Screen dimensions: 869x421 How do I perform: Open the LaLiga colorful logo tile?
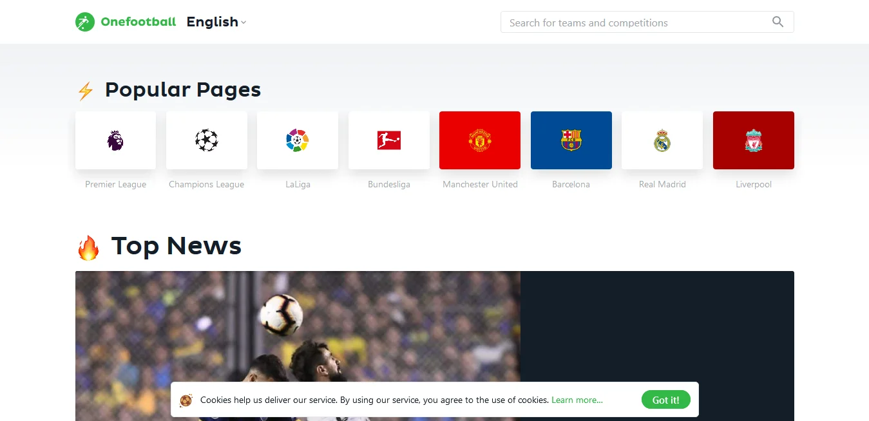click(x=298, y=140)
